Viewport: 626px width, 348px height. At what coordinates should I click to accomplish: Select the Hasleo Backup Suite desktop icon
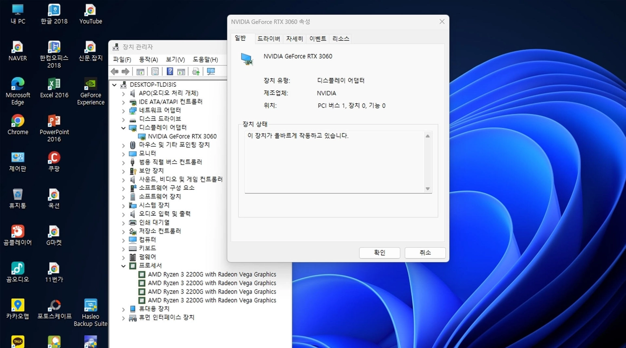coord(91,312)
